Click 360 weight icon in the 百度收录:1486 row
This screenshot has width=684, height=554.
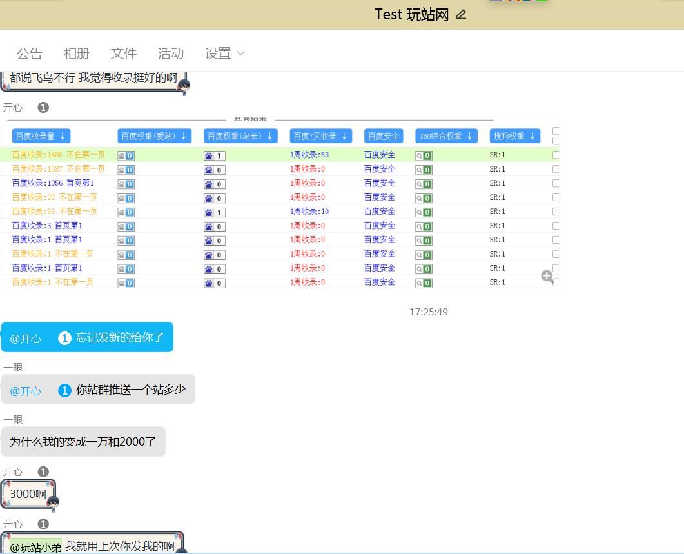tap(424, 156)
